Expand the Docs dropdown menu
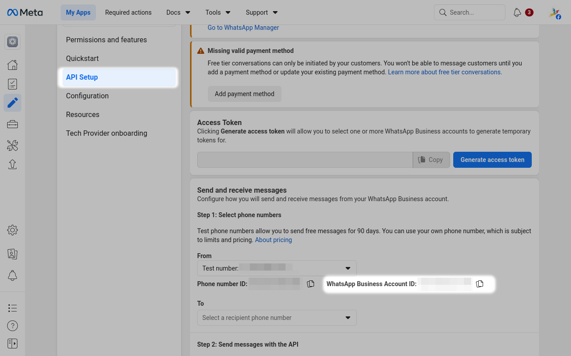The height and width of the screenshot is (356, 571). [178, 12]
